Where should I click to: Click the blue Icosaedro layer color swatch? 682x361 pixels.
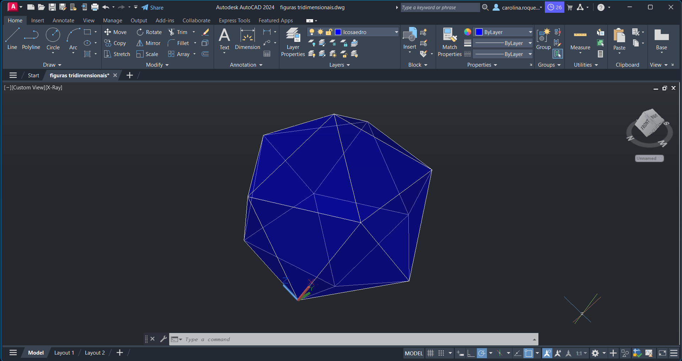click(x=338, y=32)
